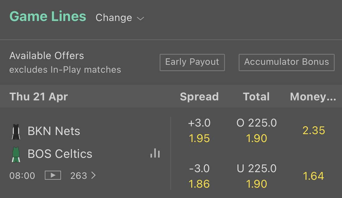
Task: Click the Game Lines heading
Action: 48,16
